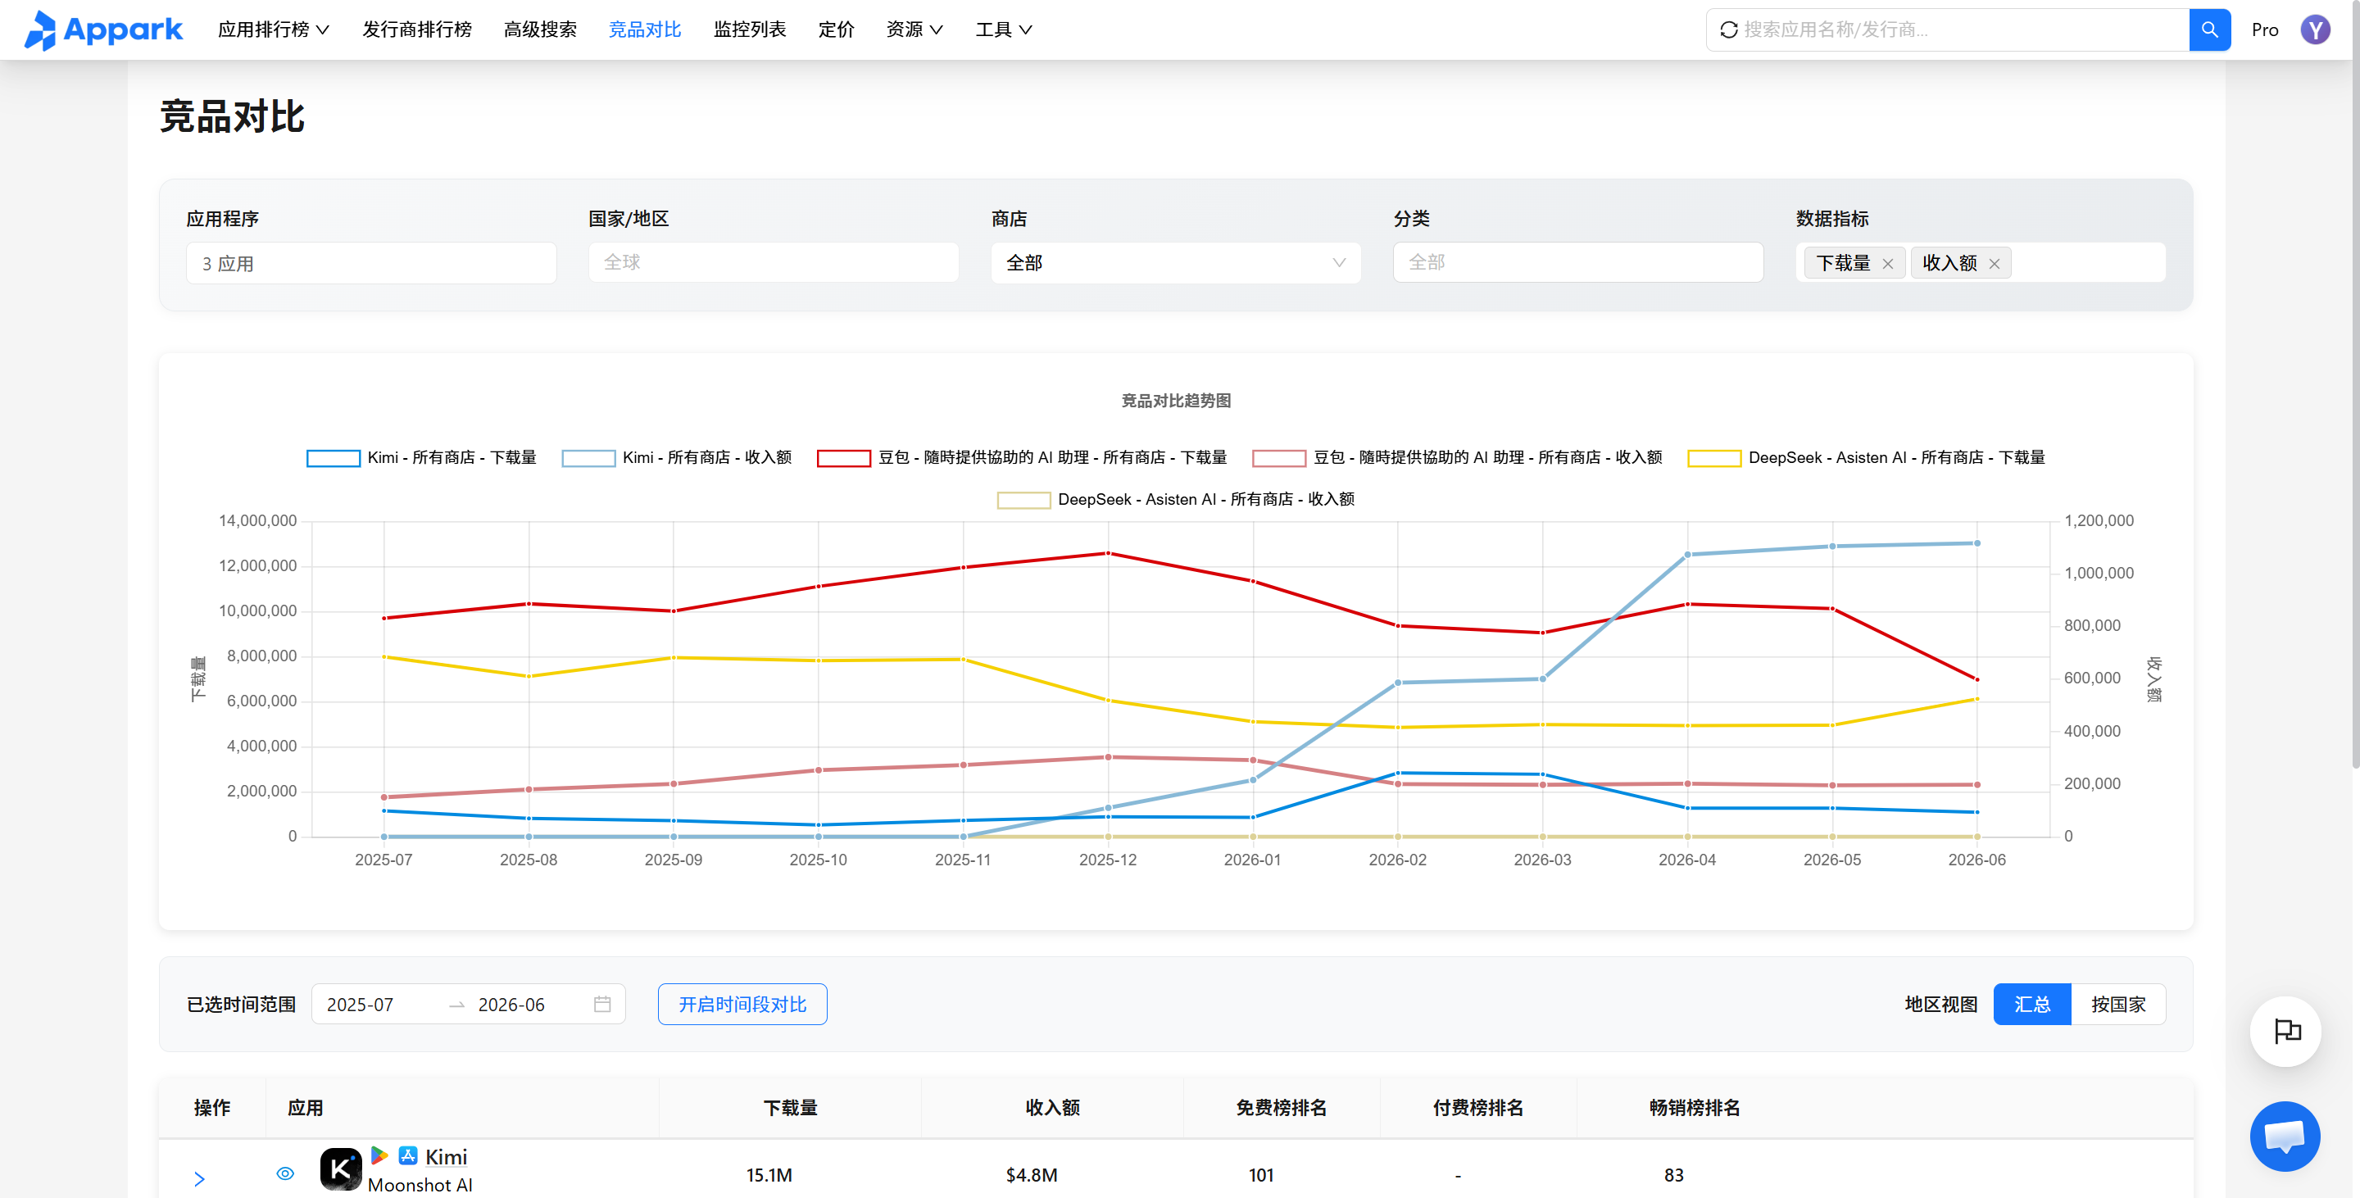
Task: Click the blue search magnifier button
Action: point(2209,29)
